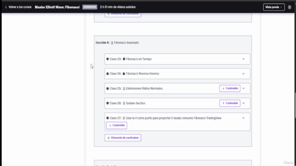The width and height of the screenshot is (296, 166).
Task: Click the course title Master Elliott Wave: Fibonacci
Action: click(x=57, y=7)
